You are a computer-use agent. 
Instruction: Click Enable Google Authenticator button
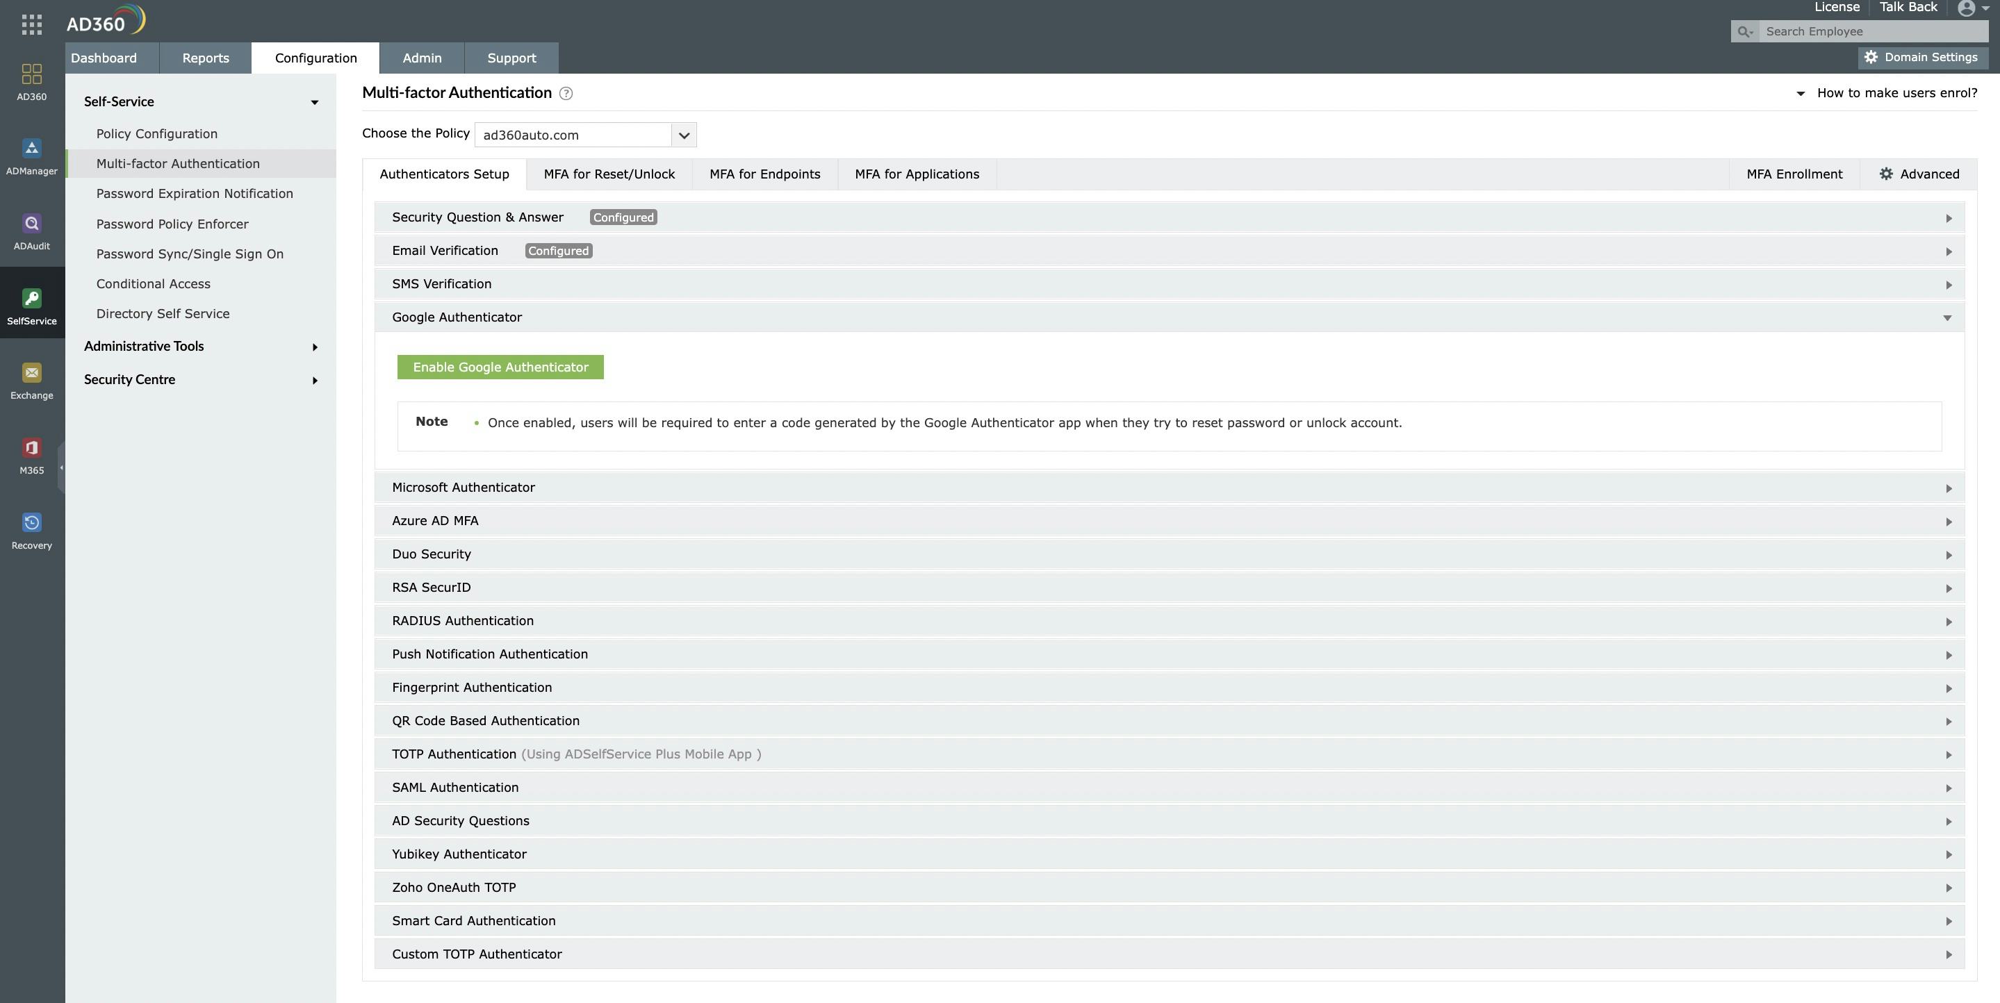(499, 366)
